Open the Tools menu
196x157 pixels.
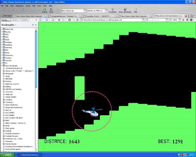(x=45, y=6)
